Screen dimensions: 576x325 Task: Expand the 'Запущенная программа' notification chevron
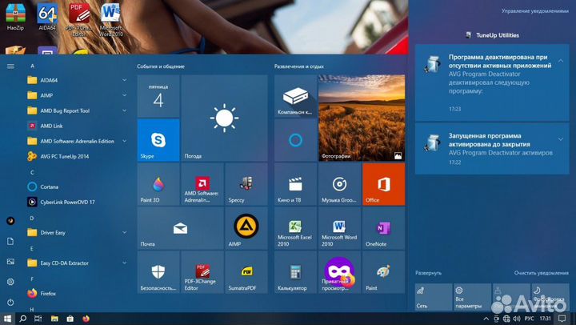click(x=561, y=139)
